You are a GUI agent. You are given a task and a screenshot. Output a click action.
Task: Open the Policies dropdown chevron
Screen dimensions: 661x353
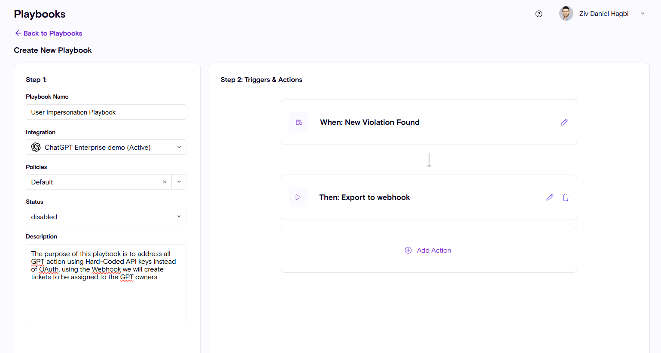tap(179, 182)
